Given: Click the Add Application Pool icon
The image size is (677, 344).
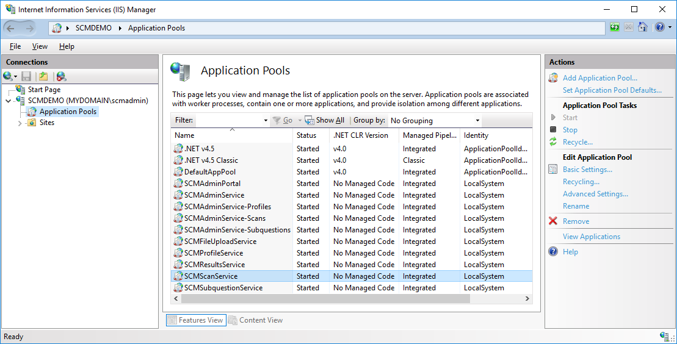Looking at the screenshot, I should 553,78.
